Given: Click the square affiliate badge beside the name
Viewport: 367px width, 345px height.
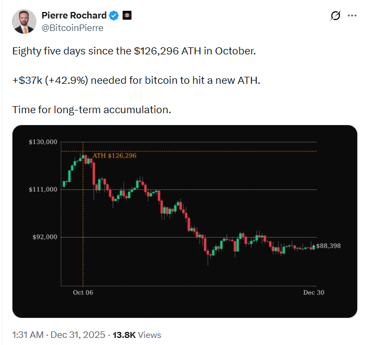Looking at the screenshot, I should (126, 15).
